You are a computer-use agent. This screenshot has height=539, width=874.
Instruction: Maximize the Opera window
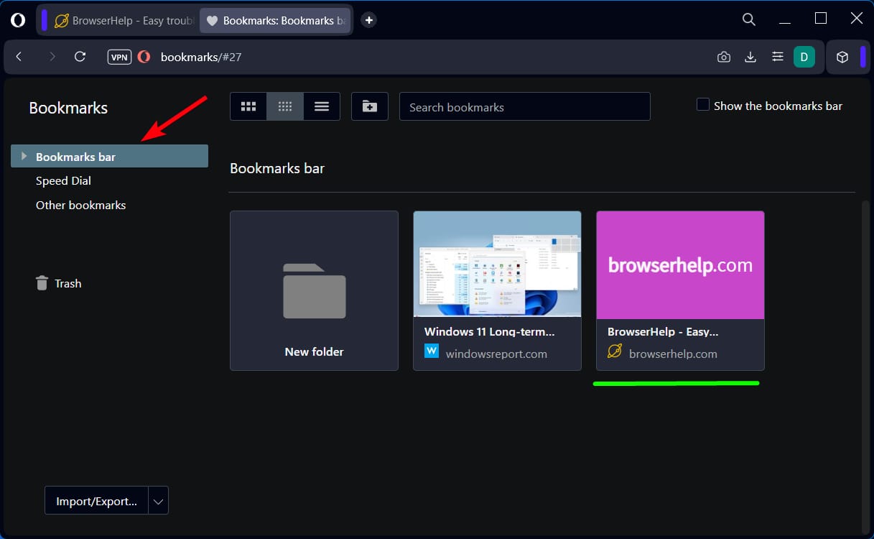pyautogui.click(x=821, y=19)
